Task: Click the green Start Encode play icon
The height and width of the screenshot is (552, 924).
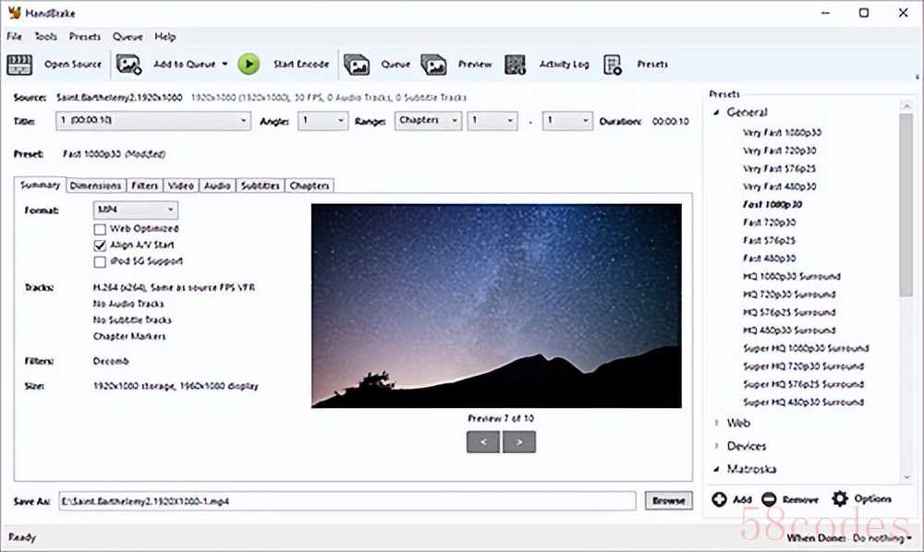Action: 249,64
